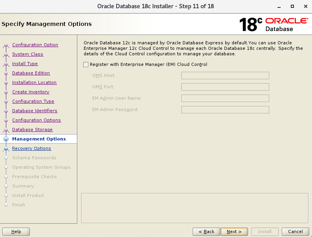The image size is (312, 237).
Task: Jump to Install Type step
Action: click(x=25, y=64)
